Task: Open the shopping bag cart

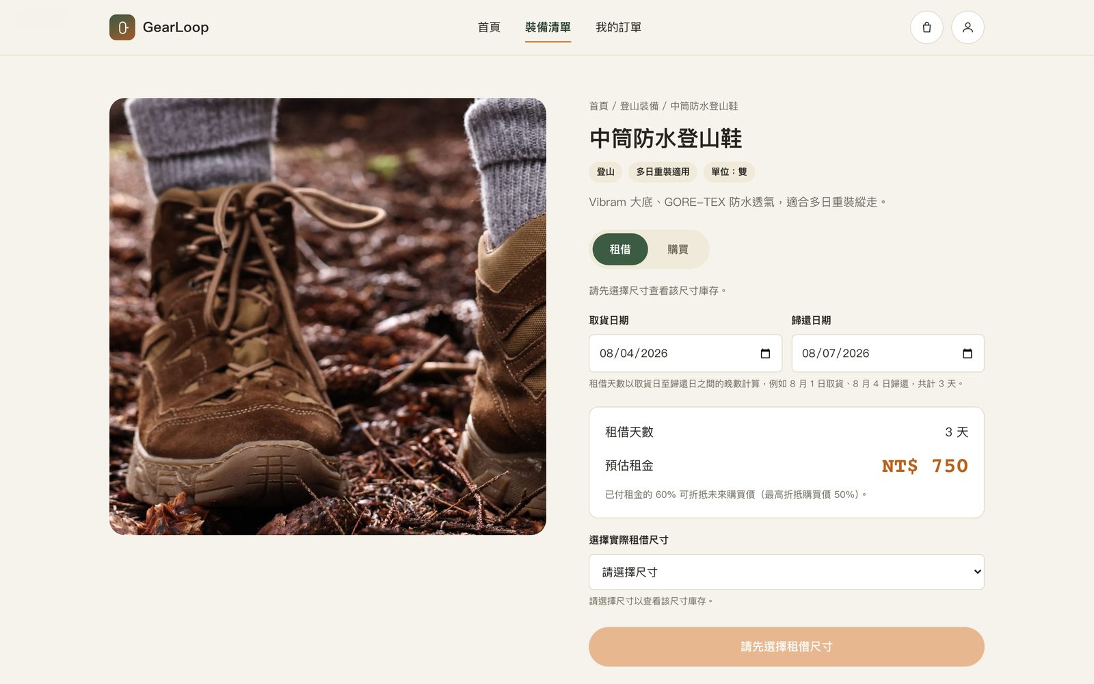Action: coord(926,27)
